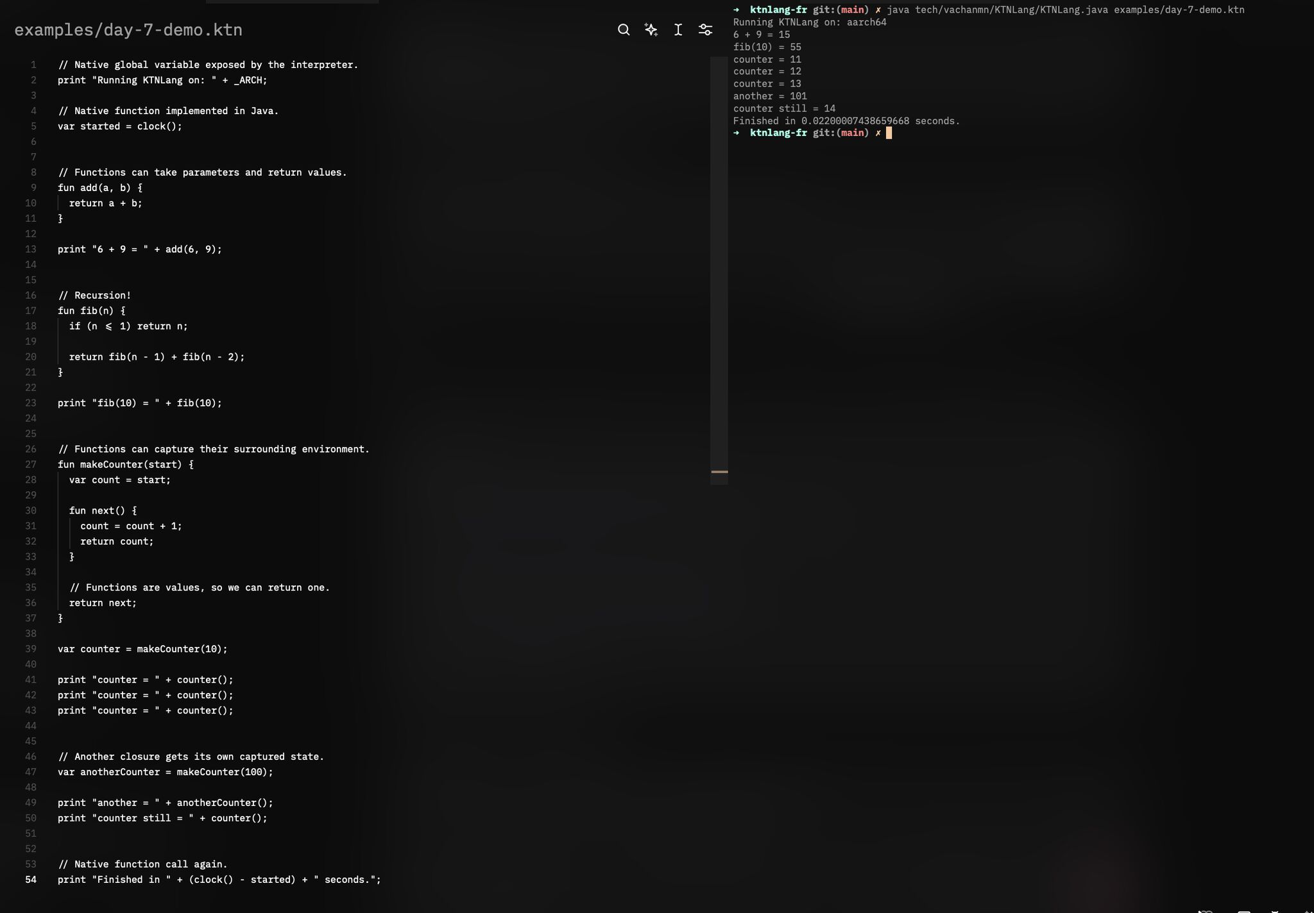This screenshot has height=913, width=1314.
Task: Click the 'print "6 + 9 = "' line
Action: (x=140, y=249)
